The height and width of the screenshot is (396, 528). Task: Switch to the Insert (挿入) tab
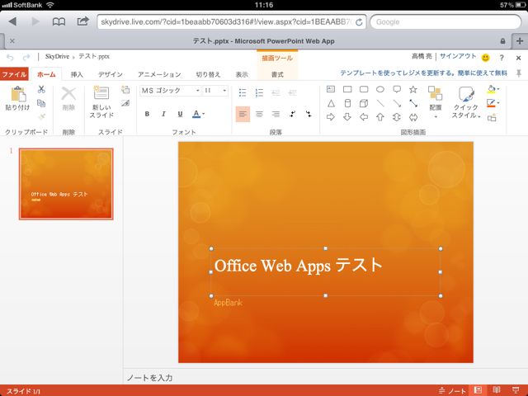tap(77, 74)
